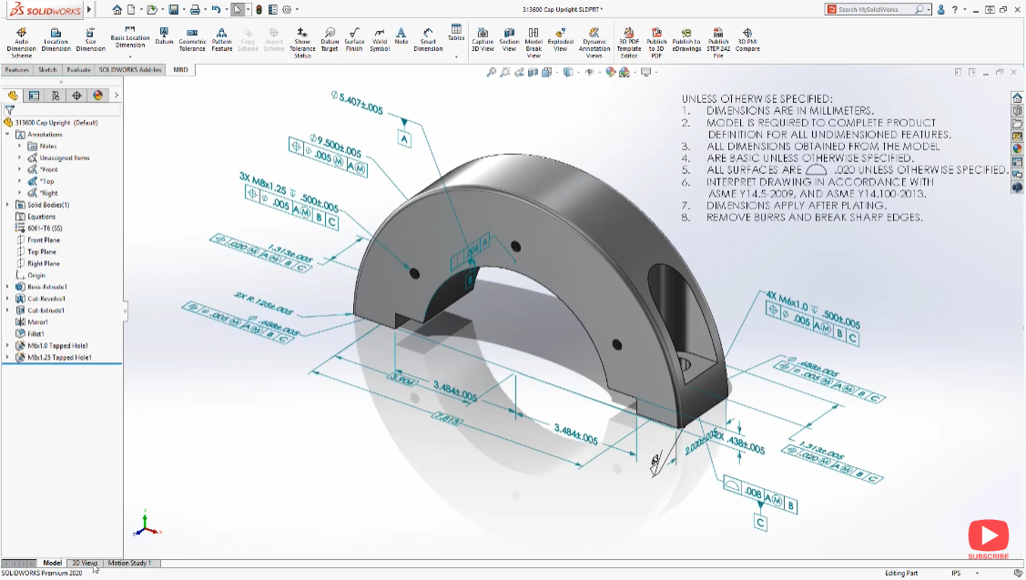Open 3D PDF Template Editor

(629, 43)
